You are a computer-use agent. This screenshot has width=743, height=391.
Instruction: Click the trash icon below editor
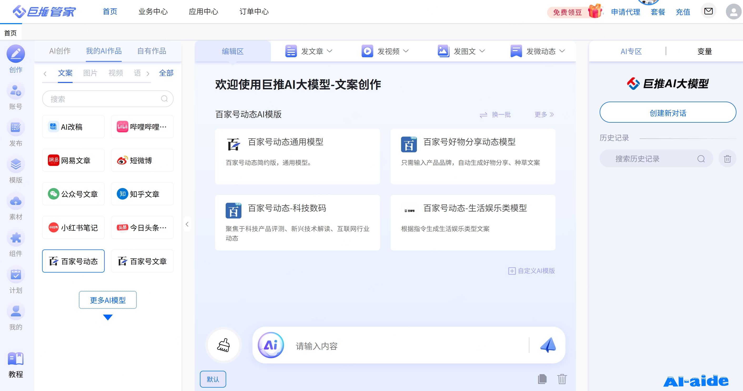pos(562,379)
